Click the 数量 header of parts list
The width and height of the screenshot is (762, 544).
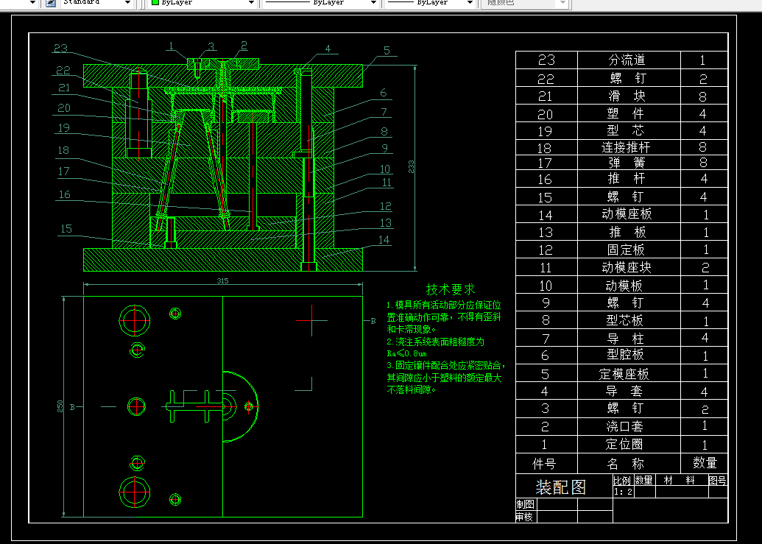[x=705, y=463]
